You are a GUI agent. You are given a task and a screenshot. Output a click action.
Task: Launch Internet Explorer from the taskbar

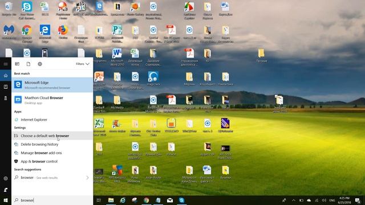tap(123, 200)
